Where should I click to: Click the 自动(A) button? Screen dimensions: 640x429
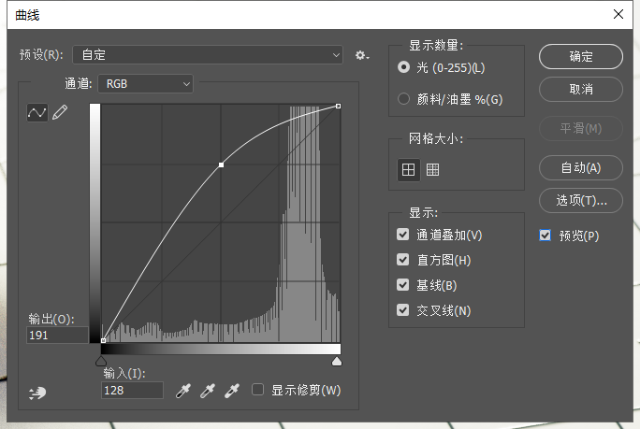pyautogui.click(x=581, y=167)
